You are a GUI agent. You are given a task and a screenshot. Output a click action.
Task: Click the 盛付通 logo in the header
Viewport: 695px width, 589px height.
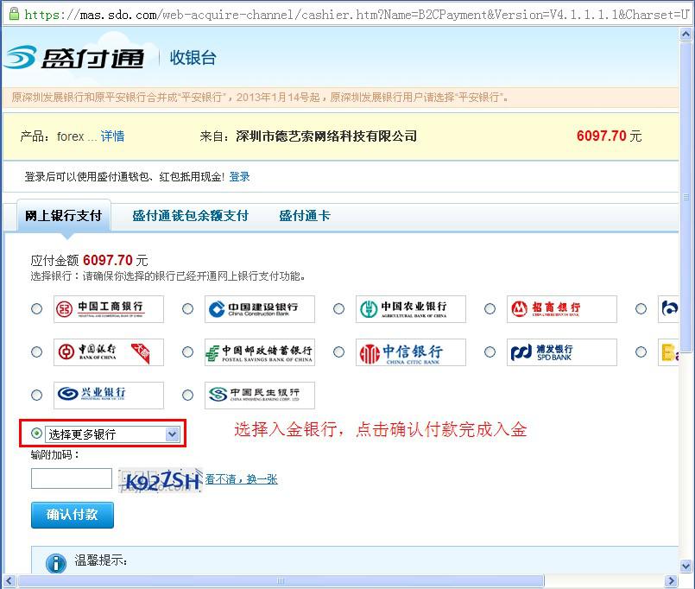click(x=74, y=57)
